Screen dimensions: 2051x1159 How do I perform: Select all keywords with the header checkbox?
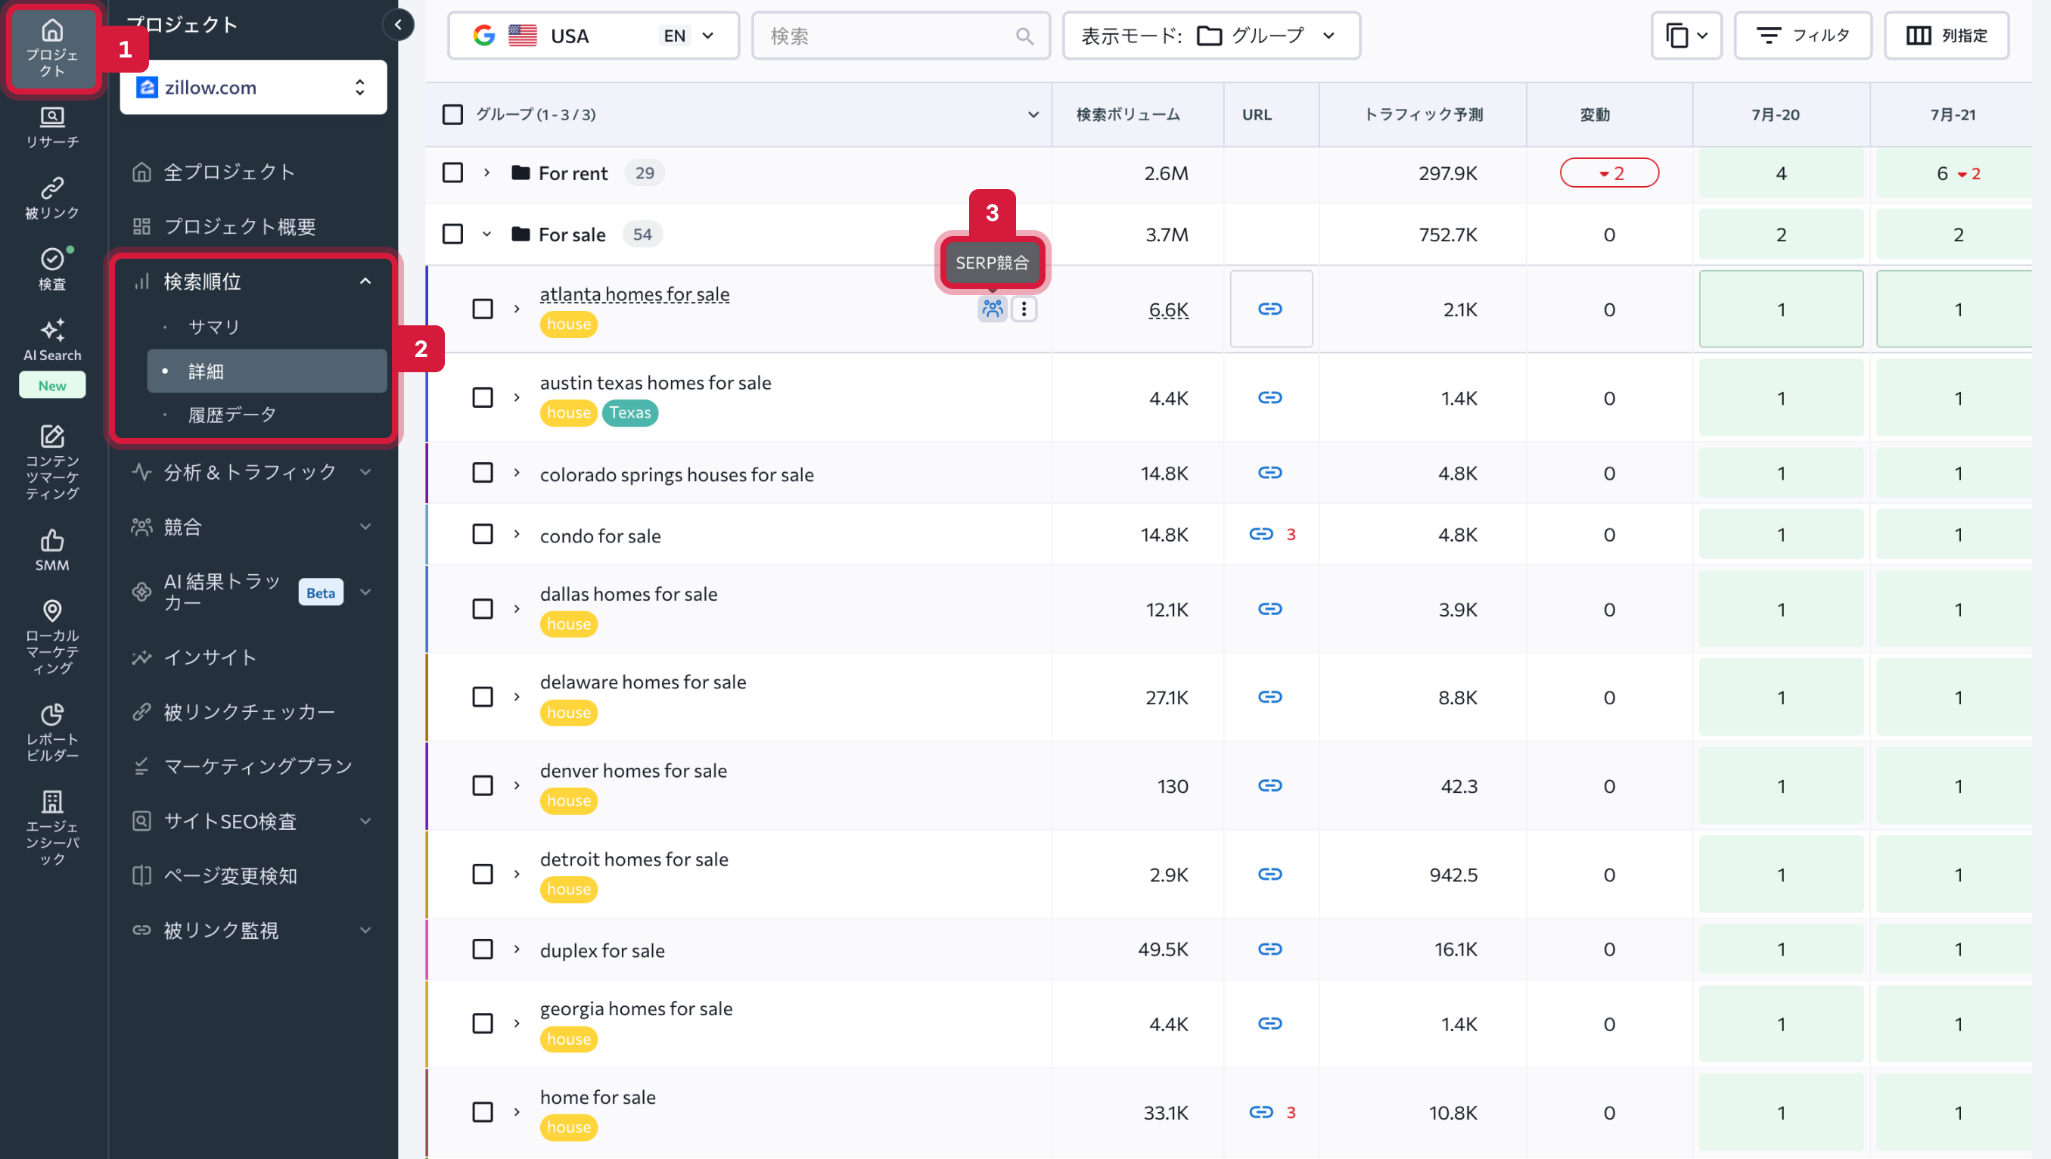coord(452,113)
